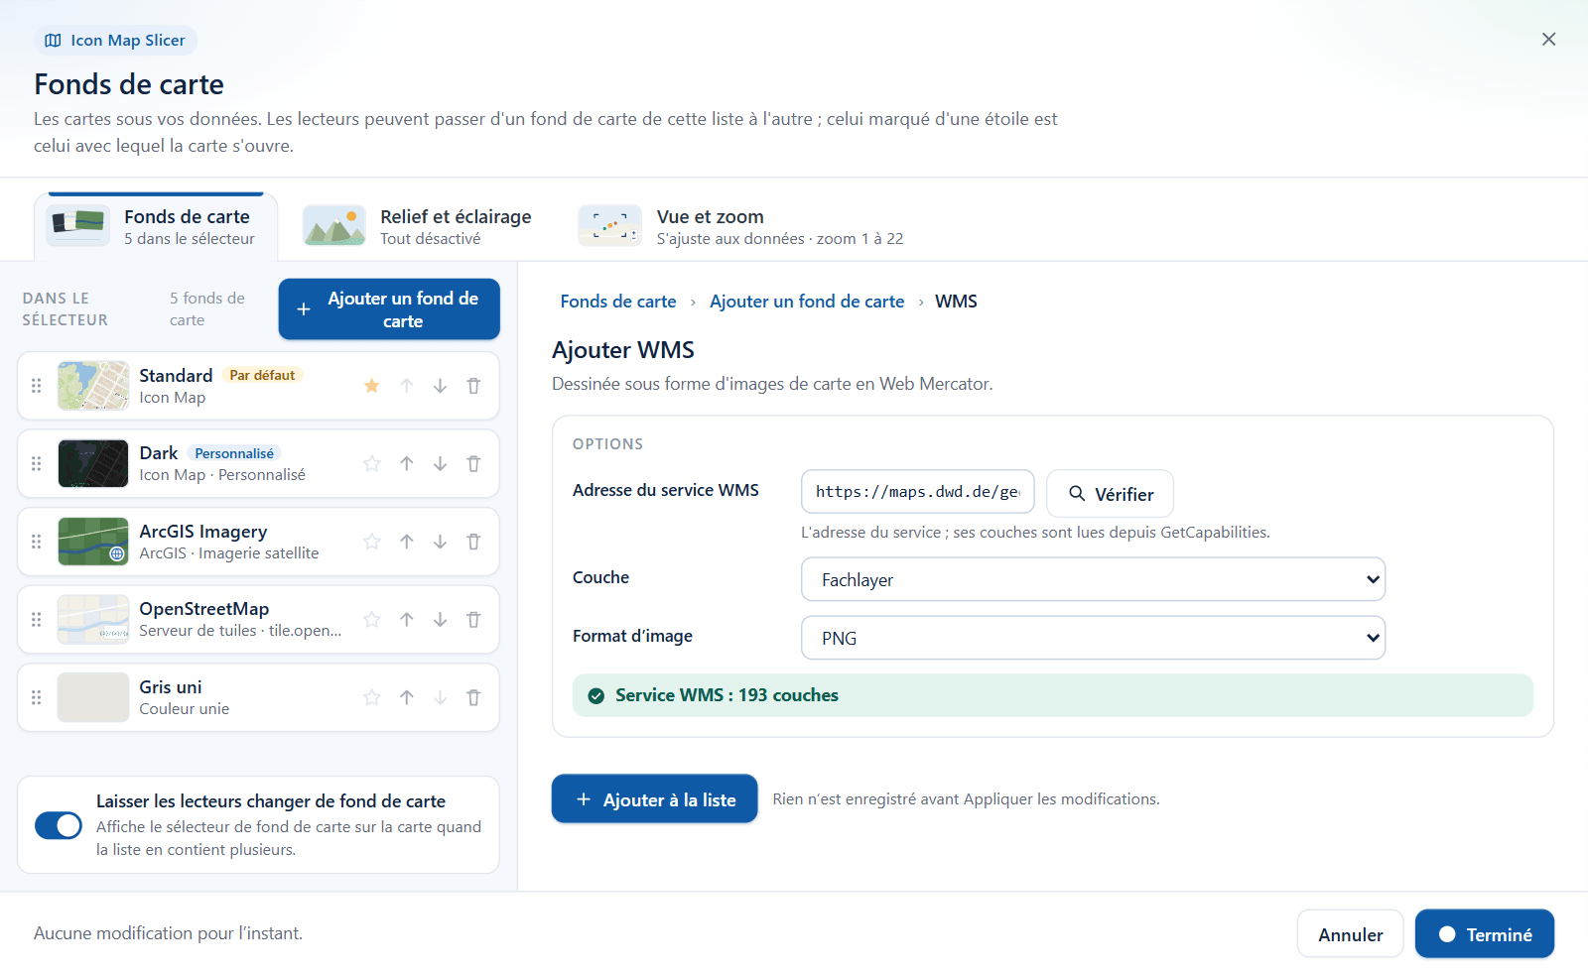Delete the Dark basemap
This screenshot has height=974, width=1588.
(473, 463)
